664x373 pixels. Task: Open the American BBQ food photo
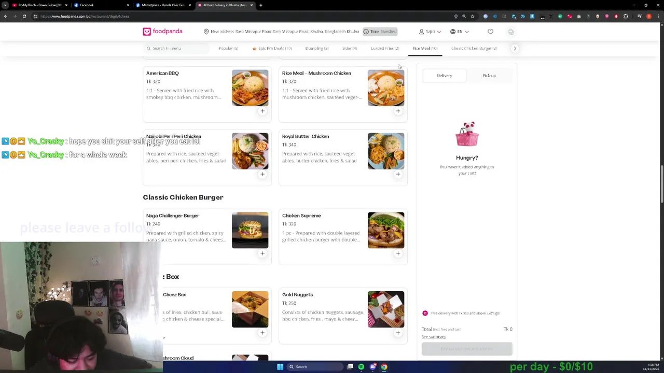(x=250, y=88)
